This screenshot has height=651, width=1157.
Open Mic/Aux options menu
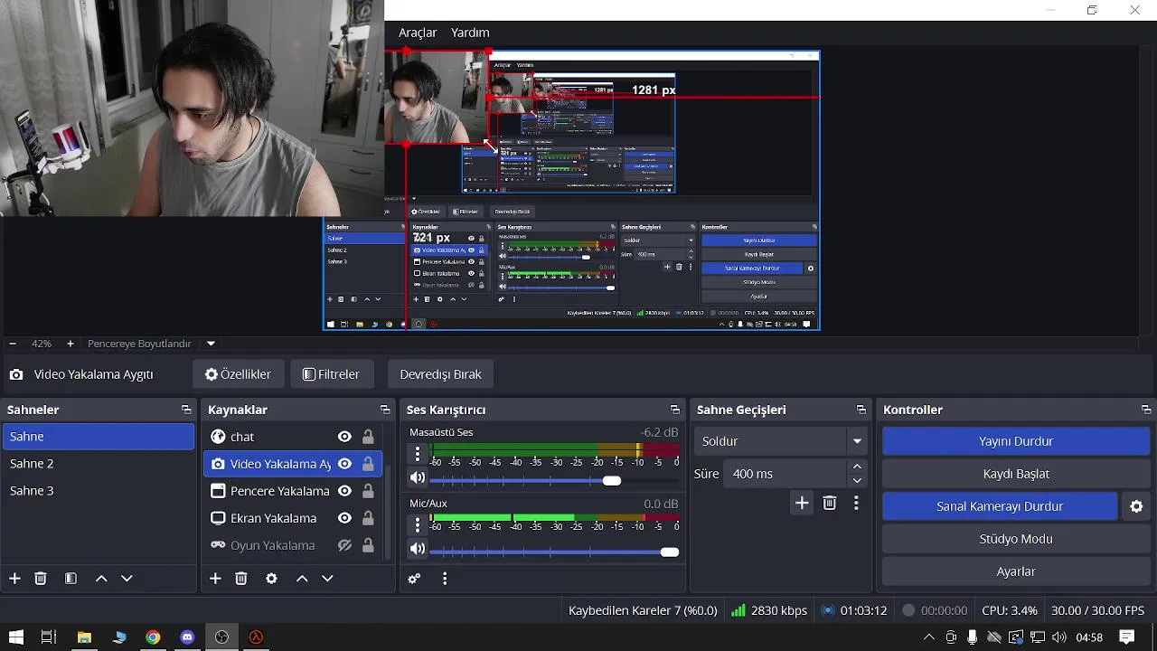418,524
